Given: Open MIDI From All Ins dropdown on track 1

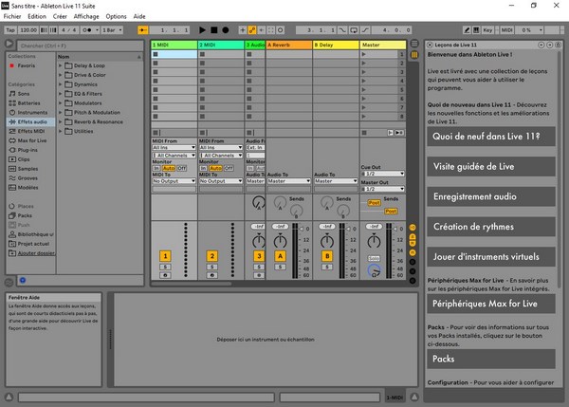Looking at the screenshot, I should pyautogui.click(x=174, y=147).
